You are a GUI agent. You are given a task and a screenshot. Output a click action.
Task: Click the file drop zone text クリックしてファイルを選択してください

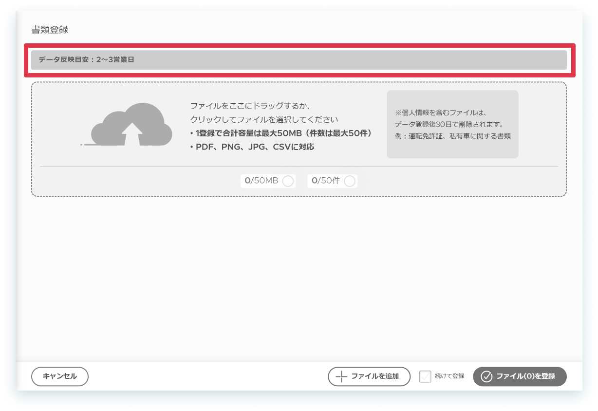click(x=264, y=119)
